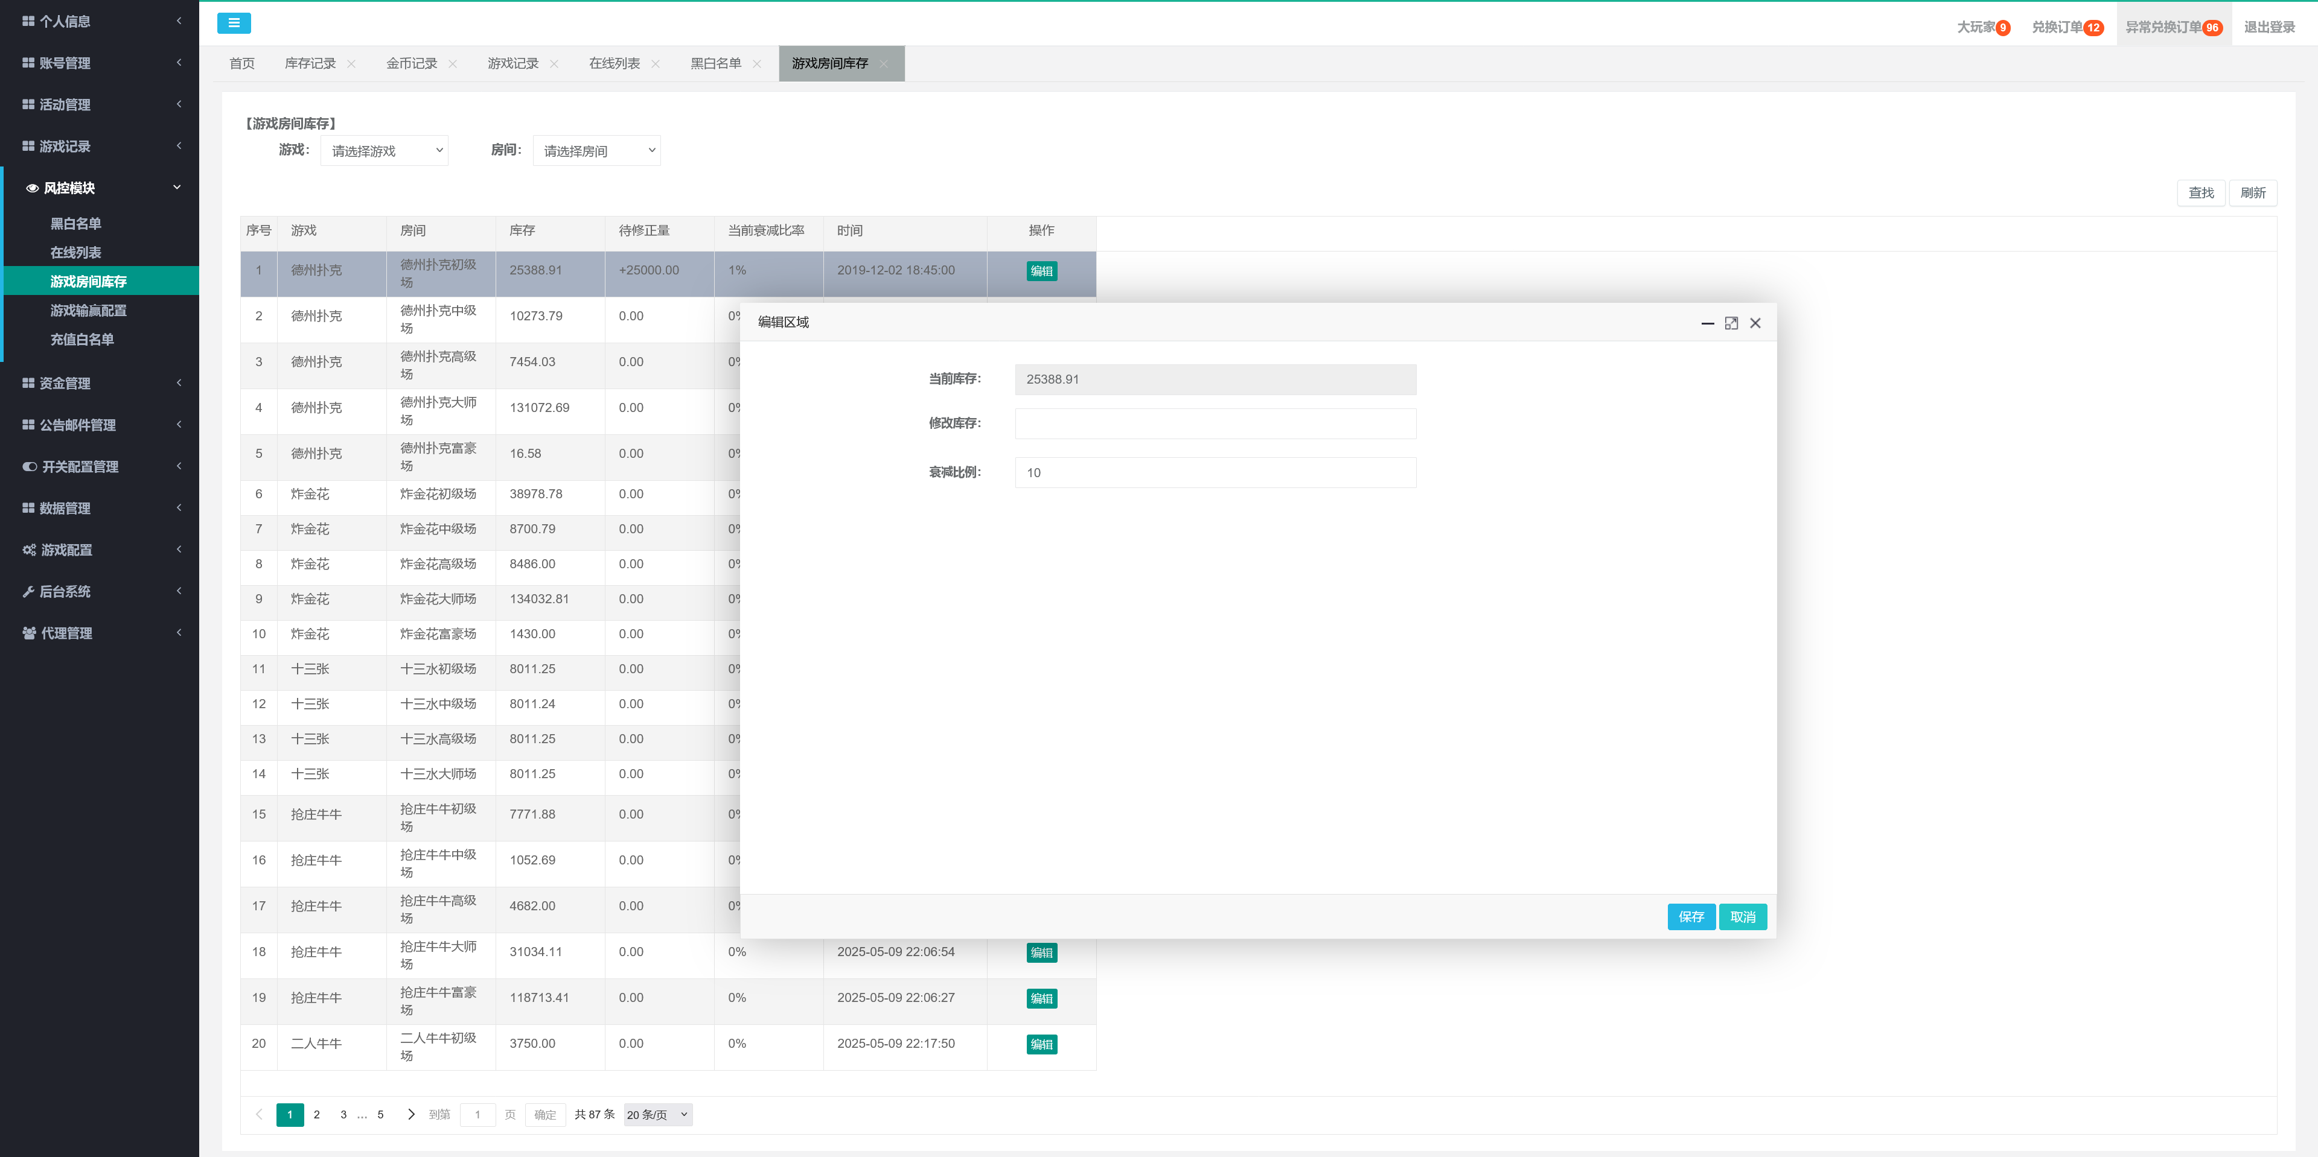The width and height of the screenshot is (2318, 1157).
Task: Click the 修改库存 input field
Action: click(1215, 423)
